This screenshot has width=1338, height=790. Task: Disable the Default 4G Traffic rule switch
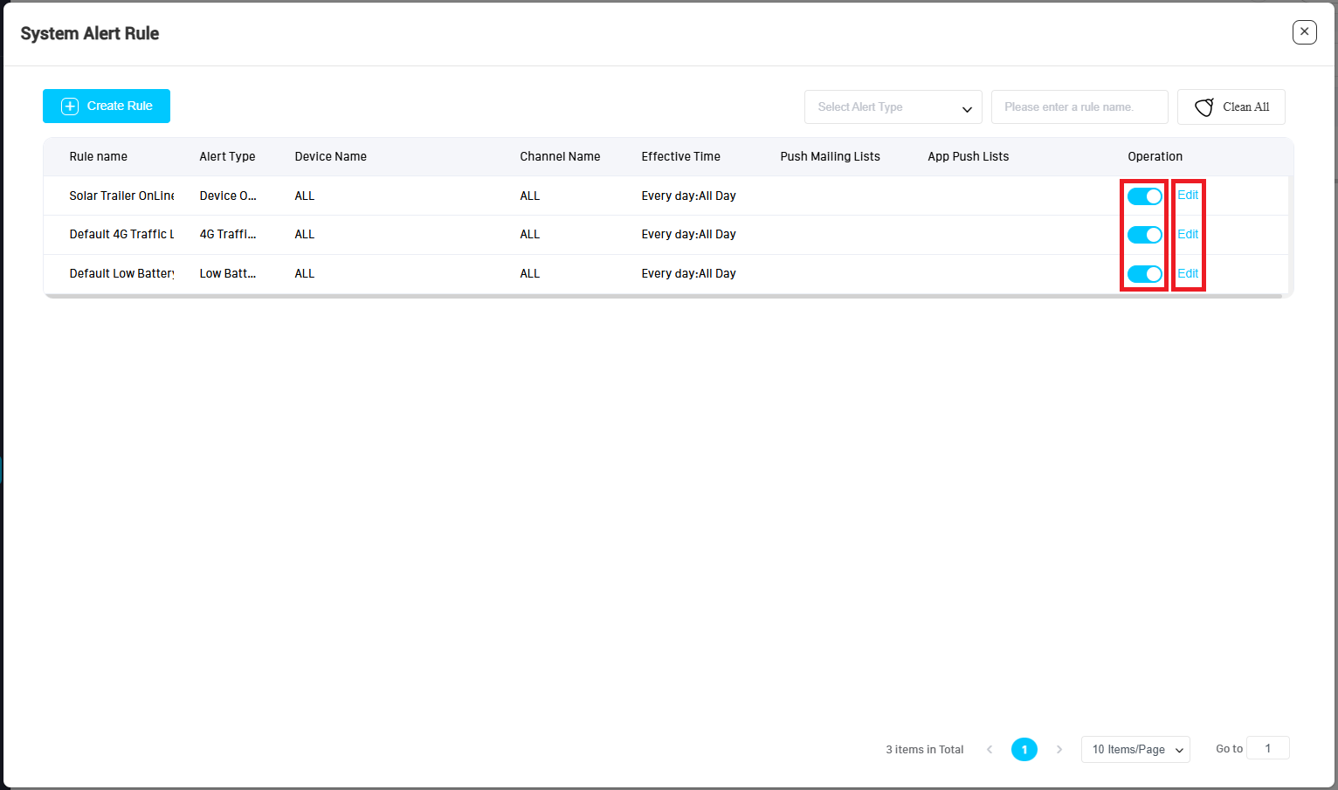1144,235
